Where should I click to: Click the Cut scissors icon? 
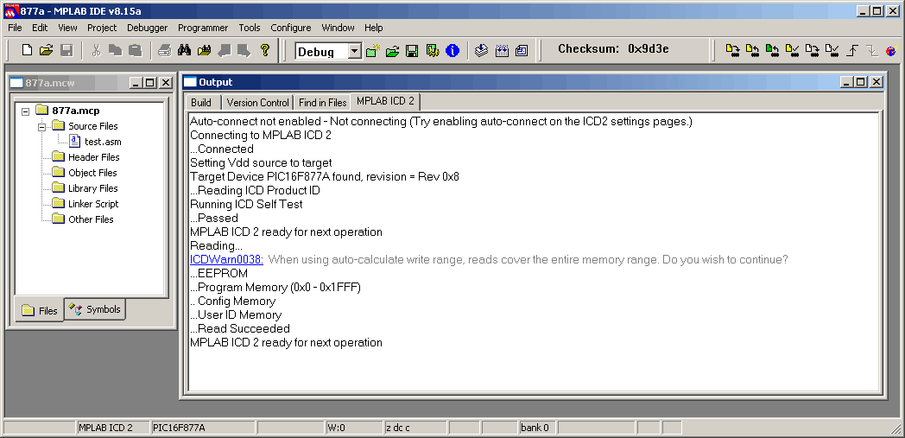(x=97, y=51)
